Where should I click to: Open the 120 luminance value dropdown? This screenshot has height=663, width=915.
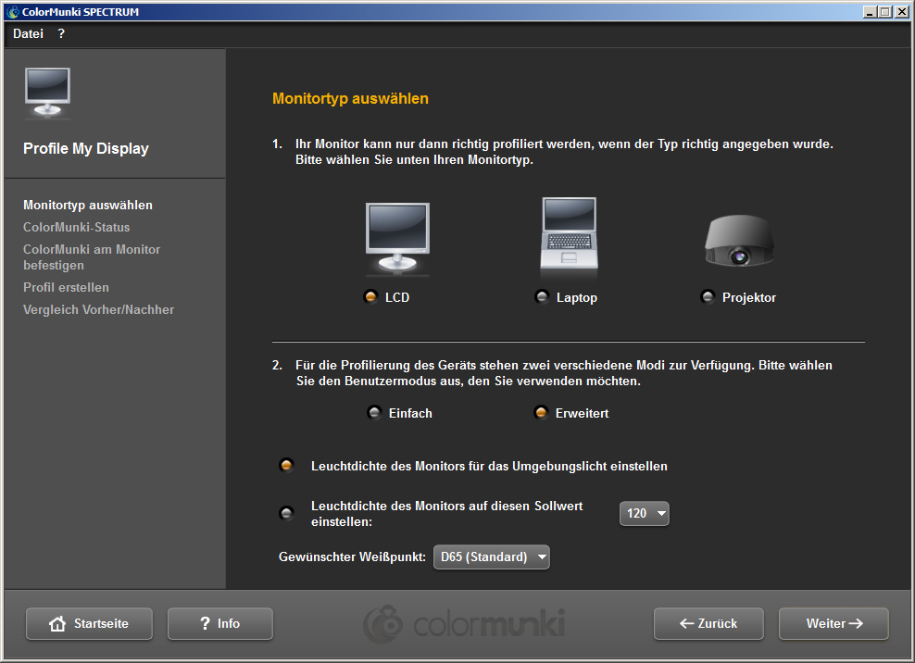pyautogui.click(x=645, y=513)
